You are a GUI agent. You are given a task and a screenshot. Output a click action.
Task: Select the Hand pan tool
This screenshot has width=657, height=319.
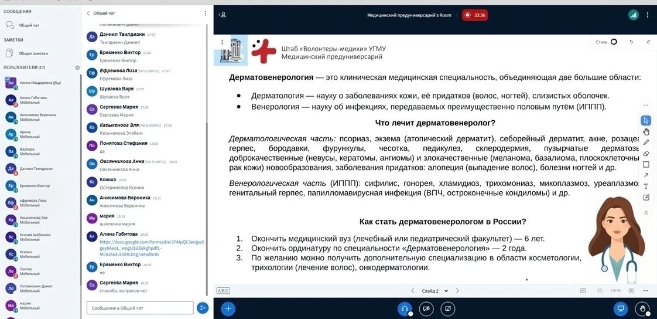click(x=646, y=131)
